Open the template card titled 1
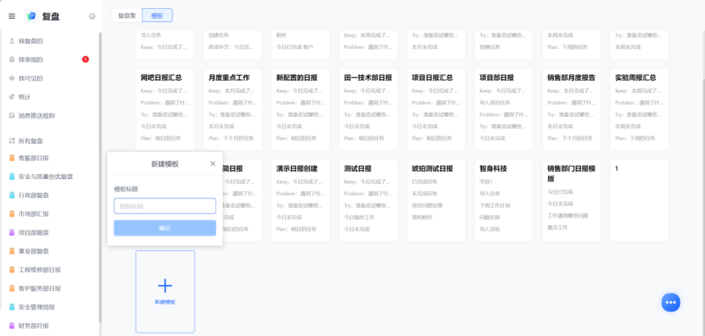 tap(640, 201)
